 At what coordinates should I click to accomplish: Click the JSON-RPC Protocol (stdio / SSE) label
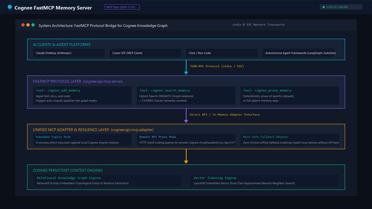(217, 66)
